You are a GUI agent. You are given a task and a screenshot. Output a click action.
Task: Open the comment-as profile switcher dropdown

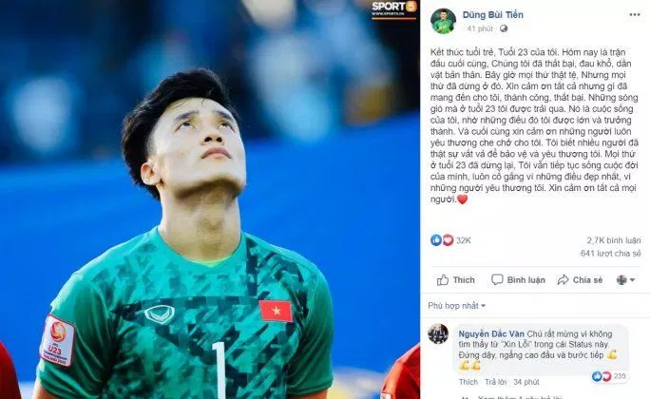(x=625, y=280)
